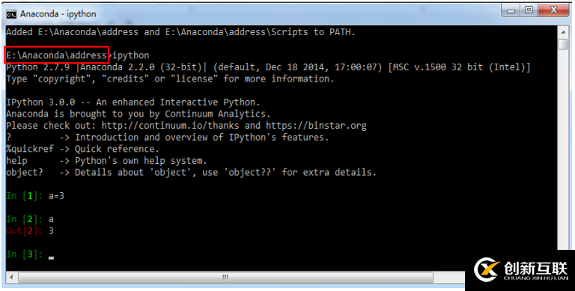Click the https://binstar.org URL text
This screenshot has height=291, width=575.
[x=316, y=126]
